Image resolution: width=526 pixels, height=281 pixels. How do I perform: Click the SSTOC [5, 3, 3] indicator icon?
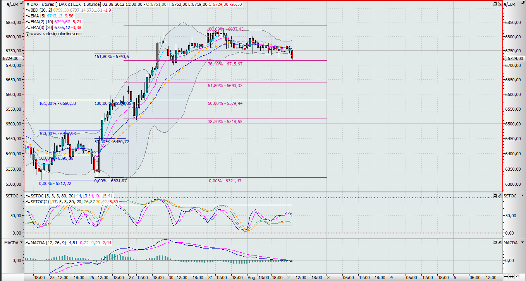click(27, 196)
